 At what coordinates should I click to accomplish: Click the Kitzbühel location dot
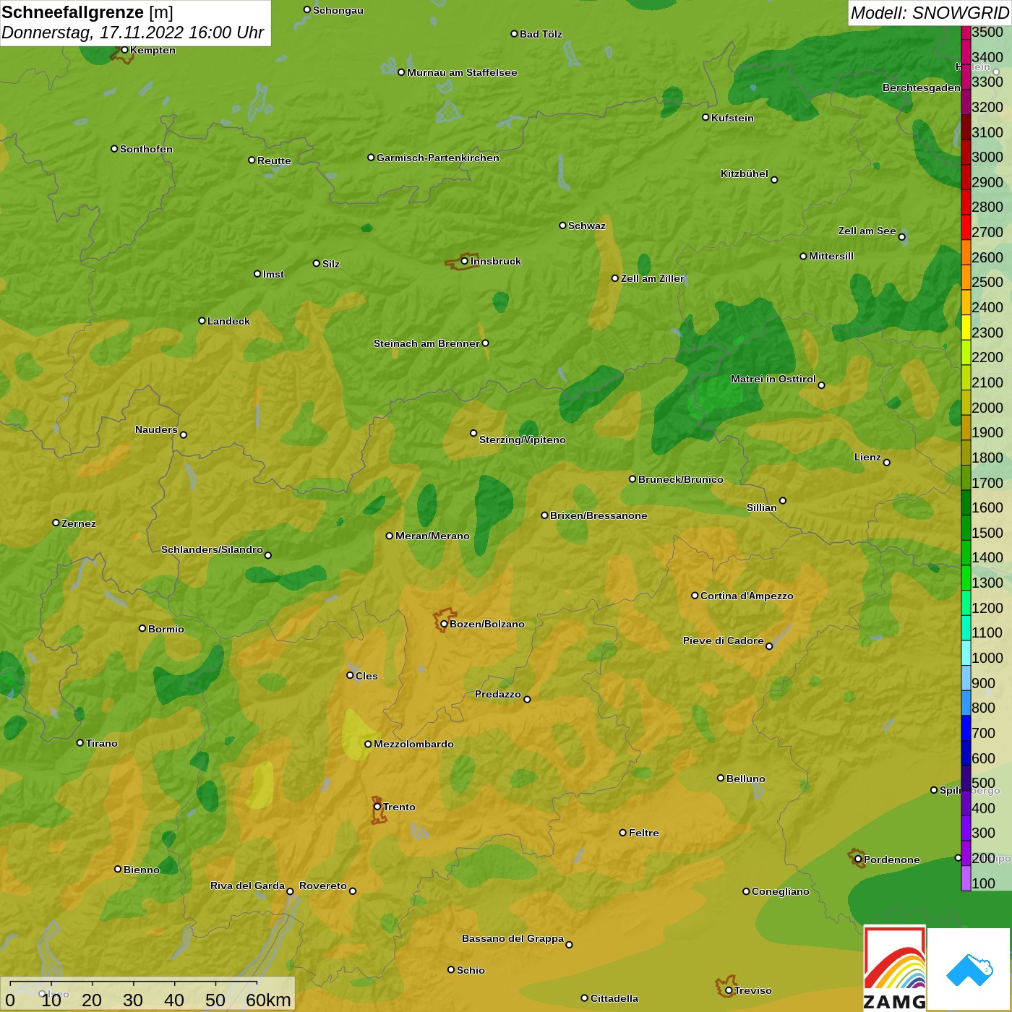[x=774, y=180]
